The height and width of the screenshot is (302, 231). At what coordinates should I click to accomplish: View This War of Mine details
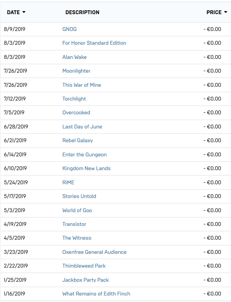coord(82,85)
